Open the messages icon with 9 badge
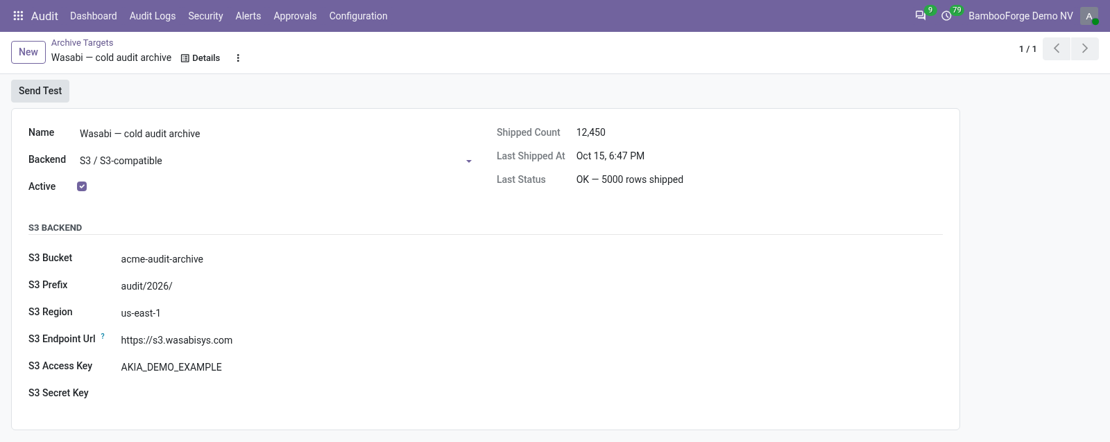The height and width of the screenshot is (442, 1110). click(x=921, y=15)
